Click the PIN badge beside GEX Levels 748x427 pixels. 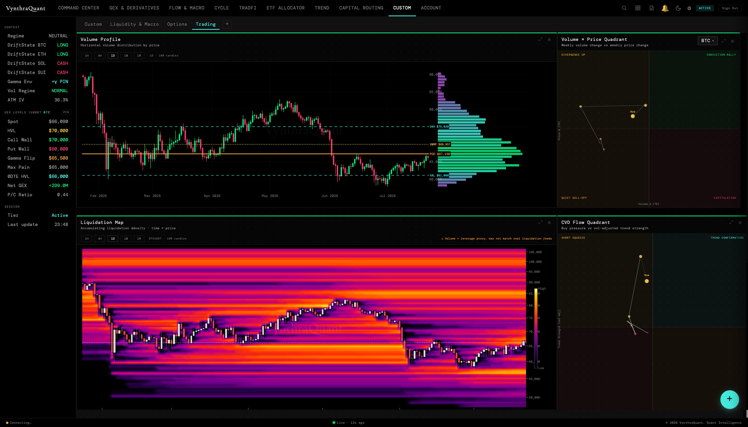[66, 112]
